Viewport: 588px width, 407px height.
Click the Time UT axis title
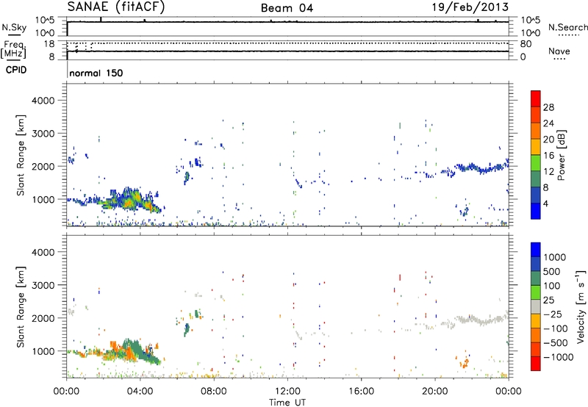(x=287, y=403)
